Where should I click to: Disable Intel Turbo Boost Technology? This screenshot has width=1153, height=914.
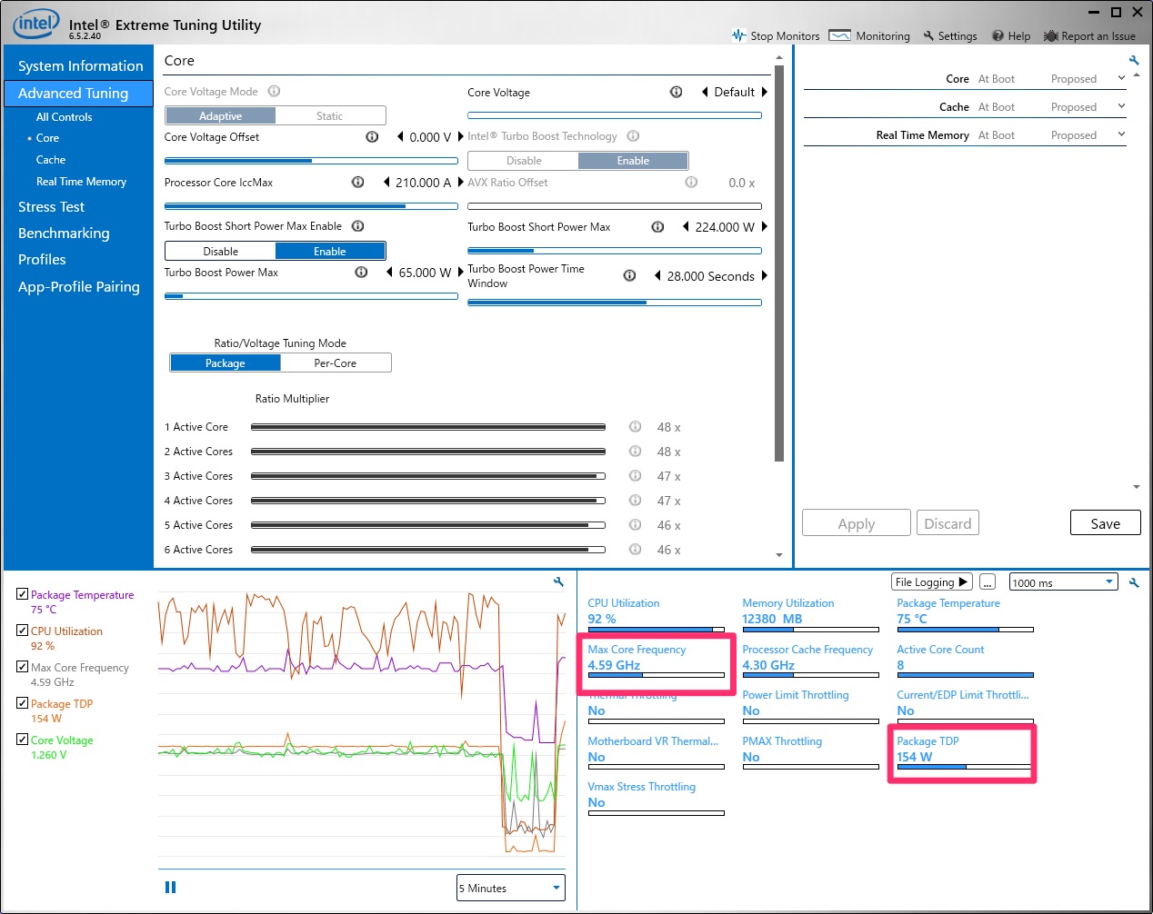(524, 161)
